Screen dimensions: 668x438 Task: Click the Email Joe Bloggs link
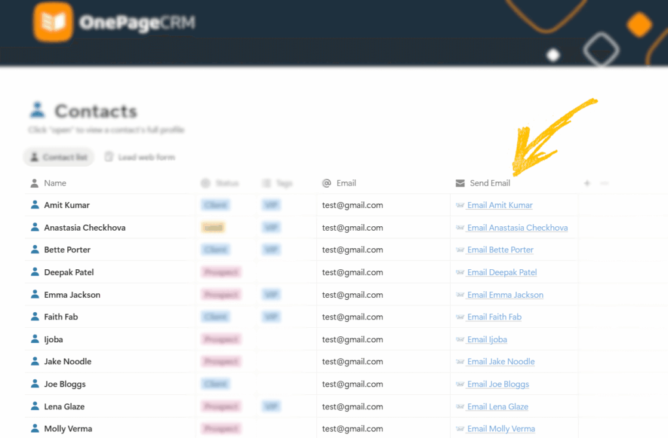tap(498, 384)
